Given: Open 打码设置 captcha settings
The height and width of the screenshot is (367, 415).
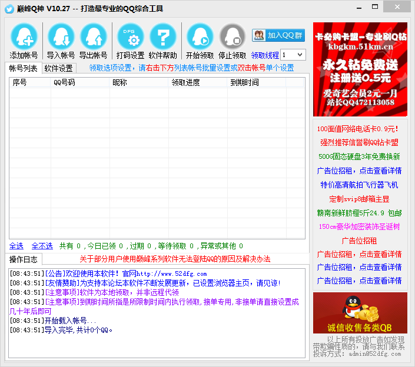Looking at the screenshot, I should coord(130,37).
